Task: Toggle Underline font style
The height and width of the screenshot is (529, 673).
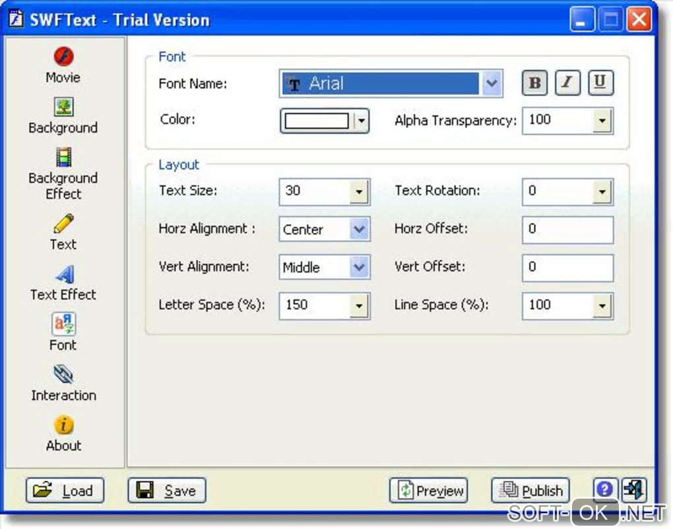Action: tap(600, 83)
